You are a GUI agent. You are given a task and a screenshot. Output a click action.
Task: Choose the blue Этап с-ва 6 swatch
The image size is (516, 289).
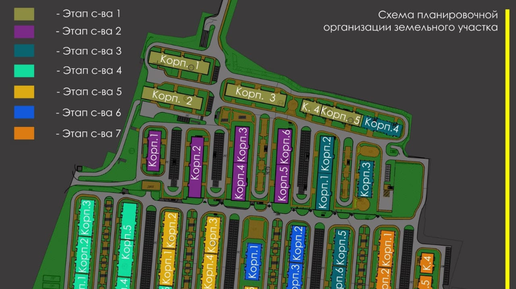point(24,112)
